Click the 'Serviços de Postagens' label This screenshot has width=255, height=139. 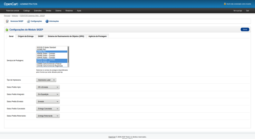click(15, 60)
